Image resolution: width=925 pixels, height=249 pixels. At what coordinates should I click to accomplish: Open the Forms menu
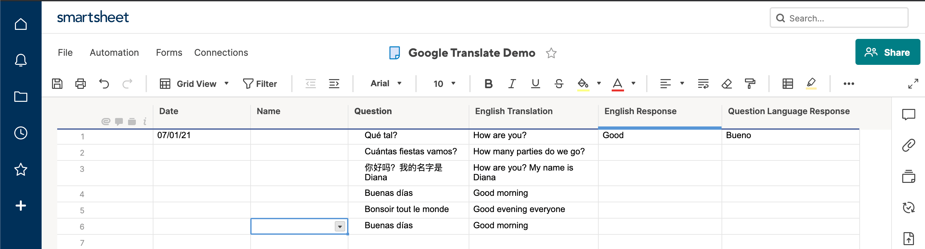tap(169, 53)
